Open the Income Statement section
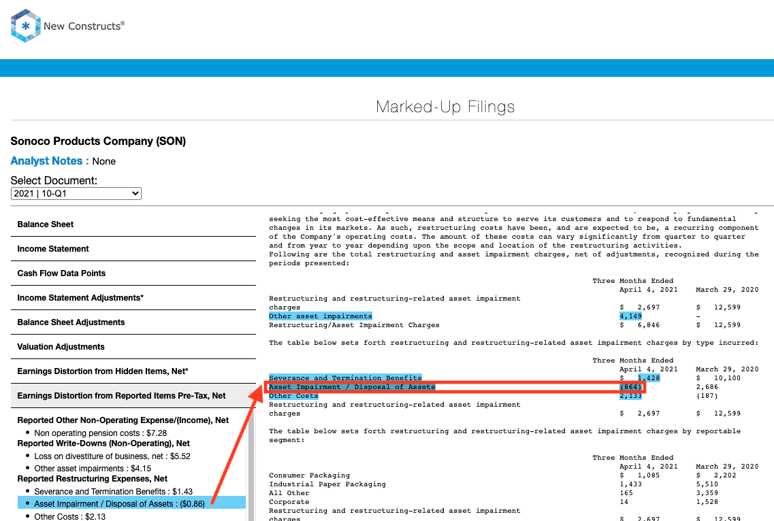 [x=133, y=249]
